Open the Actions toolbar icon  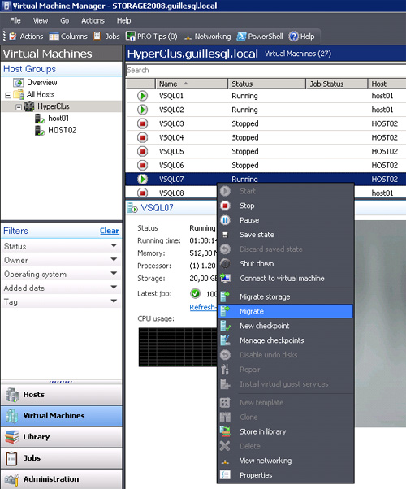[x=13, y=37]
